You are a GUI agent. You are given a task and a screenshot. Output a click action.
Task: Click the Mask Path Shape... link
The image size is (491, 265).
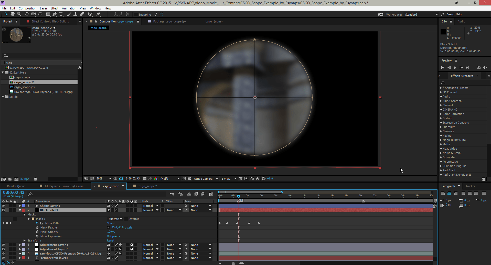point(112,223)
